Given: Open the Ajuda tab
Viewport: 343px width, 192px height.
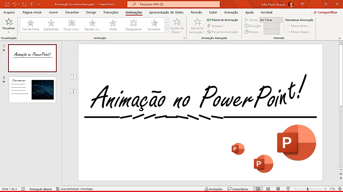Looking at the screenshot, I should tap(249, 12).
